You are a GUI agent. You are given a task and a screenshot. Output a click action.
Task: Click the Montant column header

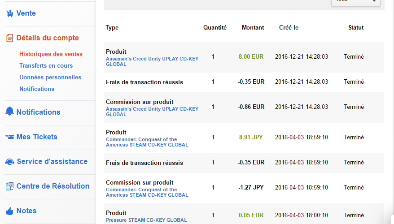coord(253,28)
